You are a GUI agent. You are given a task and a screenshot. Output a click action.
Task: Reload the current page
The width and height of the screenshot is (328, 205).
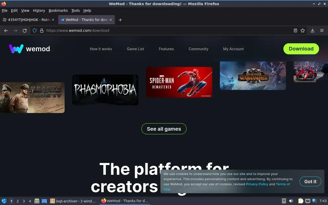pos(25,30)
